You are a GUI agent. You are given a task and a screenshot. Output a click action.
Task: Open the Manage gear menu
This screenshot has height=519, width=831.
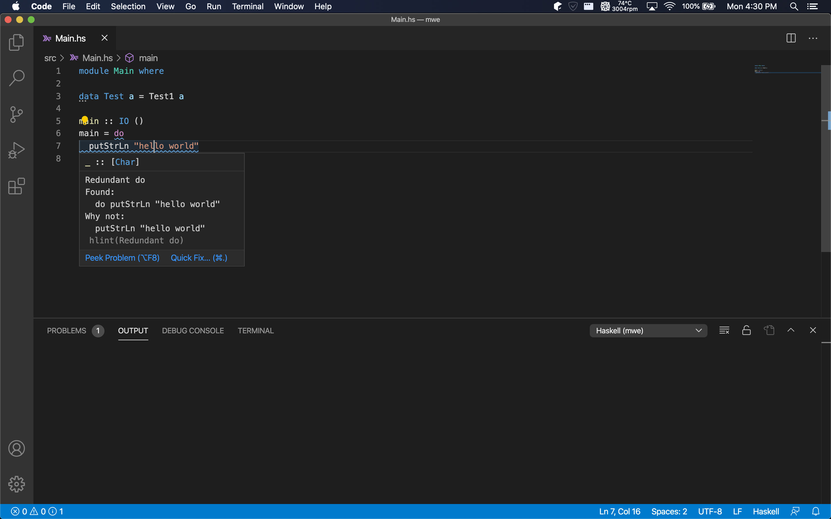[16, 484]
